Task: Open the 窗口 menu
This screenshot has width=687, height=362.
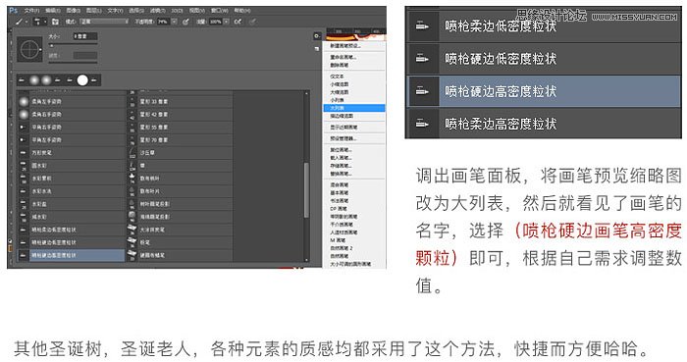Action: pos(219,10)
